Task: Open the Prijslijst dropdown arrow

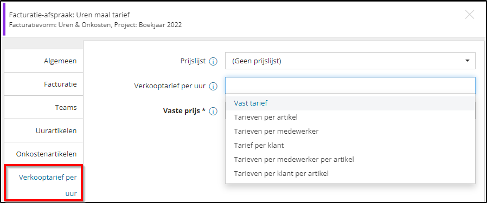Action: tap(467, 61)
